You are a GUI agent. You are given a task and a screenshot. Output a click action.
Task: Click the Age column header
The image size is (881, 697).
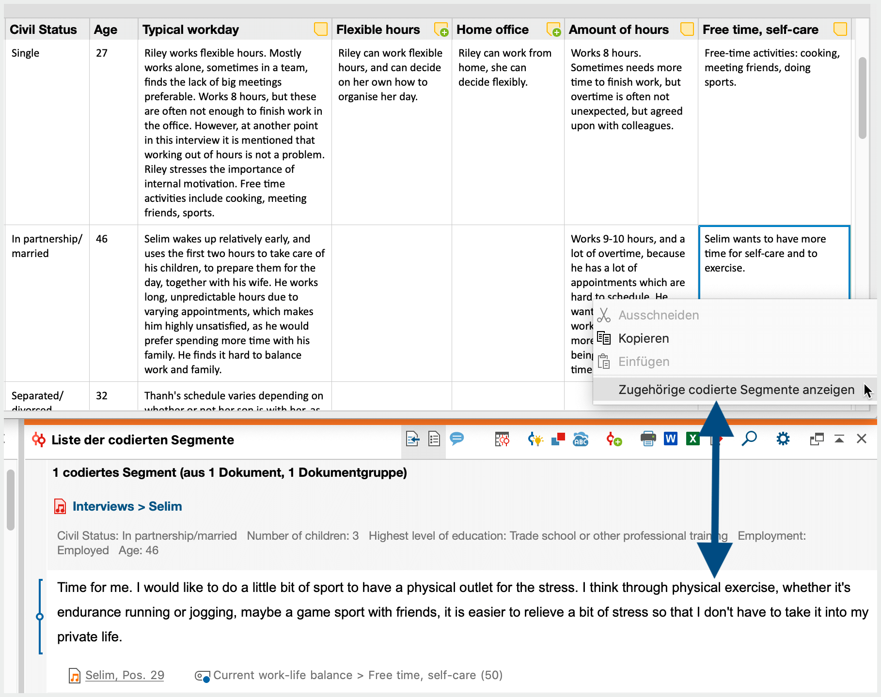point(113,30)
